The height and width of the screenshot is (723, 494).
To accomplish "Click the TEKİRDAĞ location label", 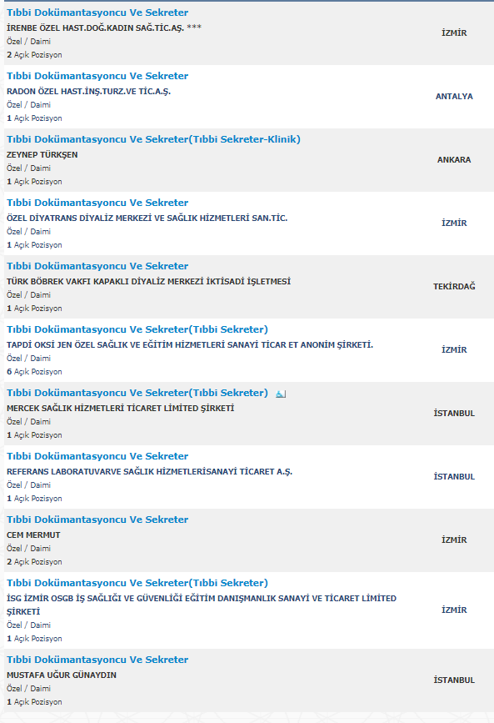I will (454, 286).
